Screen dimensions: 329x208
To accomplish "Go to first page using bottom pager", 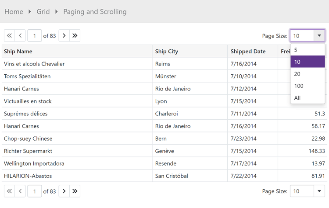I will (9, 191).
